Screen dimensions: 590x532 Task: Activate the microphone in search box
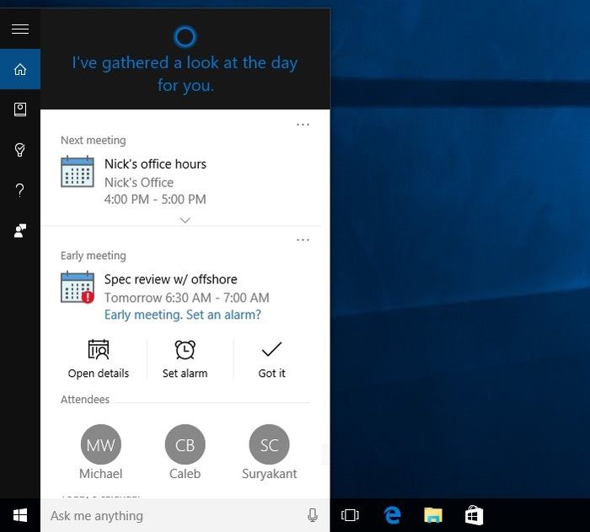coord(313,515)
